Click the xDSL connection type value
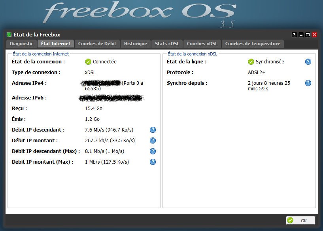Image resolution: width=323 pixels, height=231 pixels. click(x=90, y=73)
